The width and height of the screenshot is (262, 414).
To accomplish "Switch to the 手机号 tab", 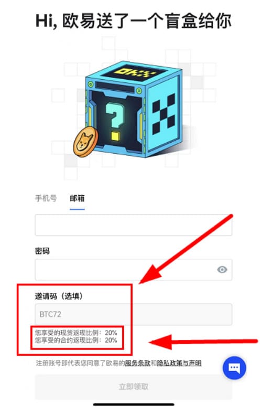I will [x=46, y=198].
